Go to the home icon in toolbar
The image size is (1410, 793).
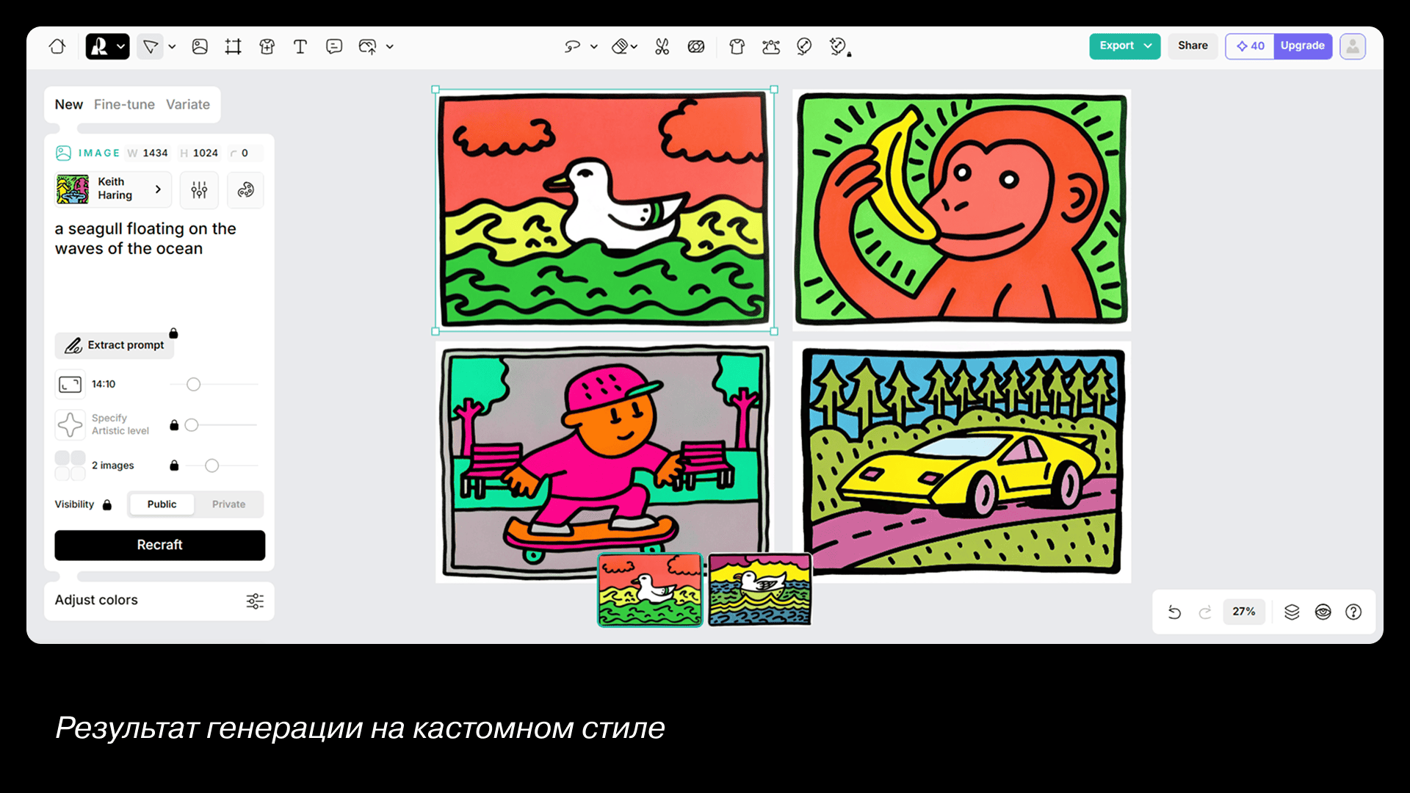point(57,46)
